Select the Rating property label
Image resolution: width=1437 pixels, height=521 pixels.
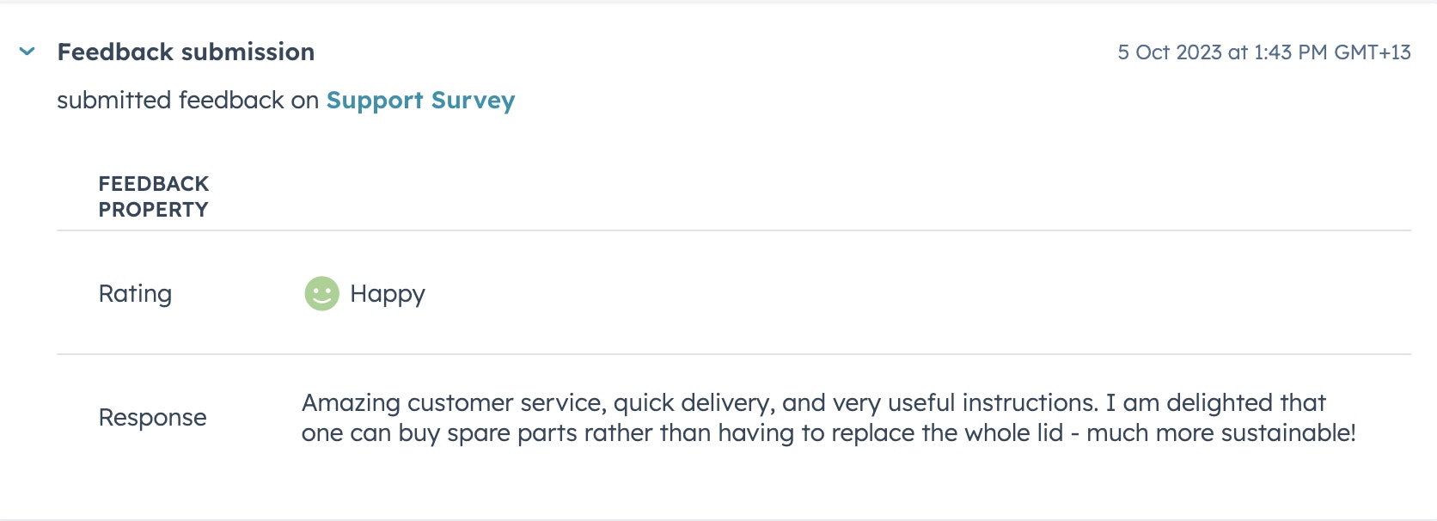point(135,294)
